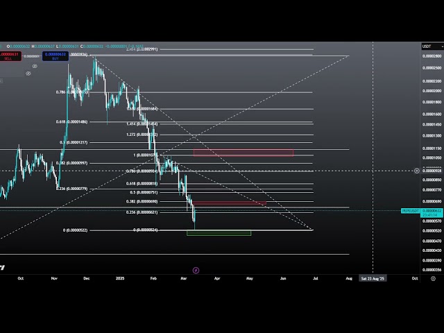Click the red SELL button
The height and width of the screenshot is (333, 444).
(10, 55)
